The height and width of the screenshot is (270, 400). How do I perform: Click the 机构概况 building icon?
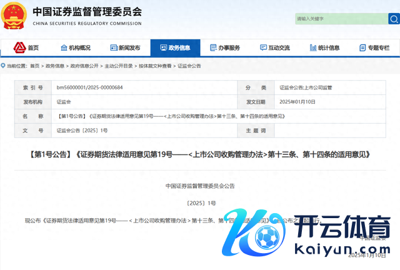click(64, 48)
